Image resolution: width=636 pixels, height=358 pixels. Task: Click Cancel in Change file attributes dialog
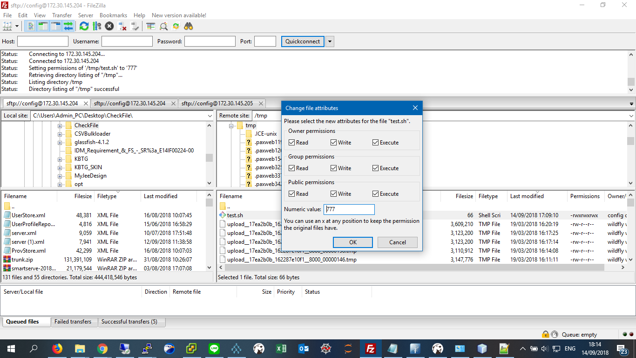pyautogui.click(x=398, y=242)
